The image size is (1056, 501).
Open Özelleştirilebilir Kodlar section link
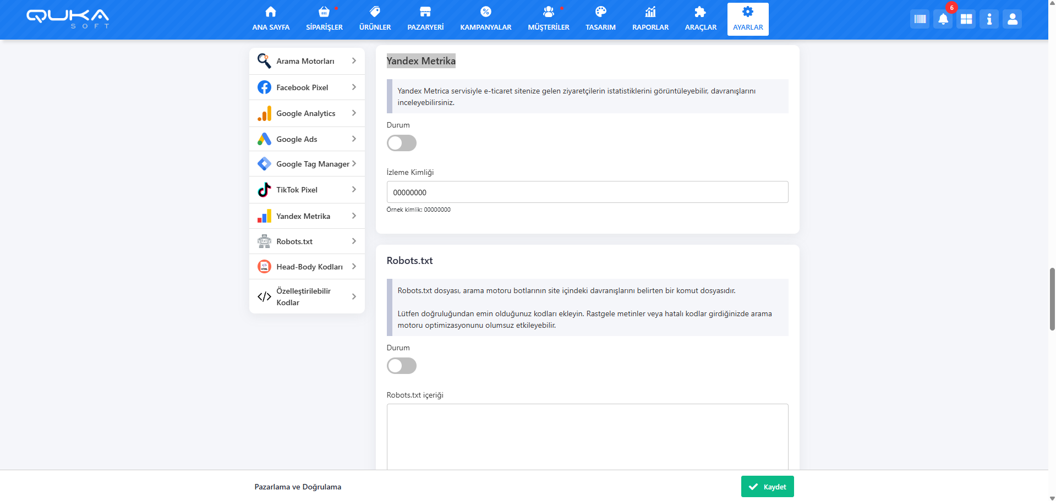click(303, 296)
